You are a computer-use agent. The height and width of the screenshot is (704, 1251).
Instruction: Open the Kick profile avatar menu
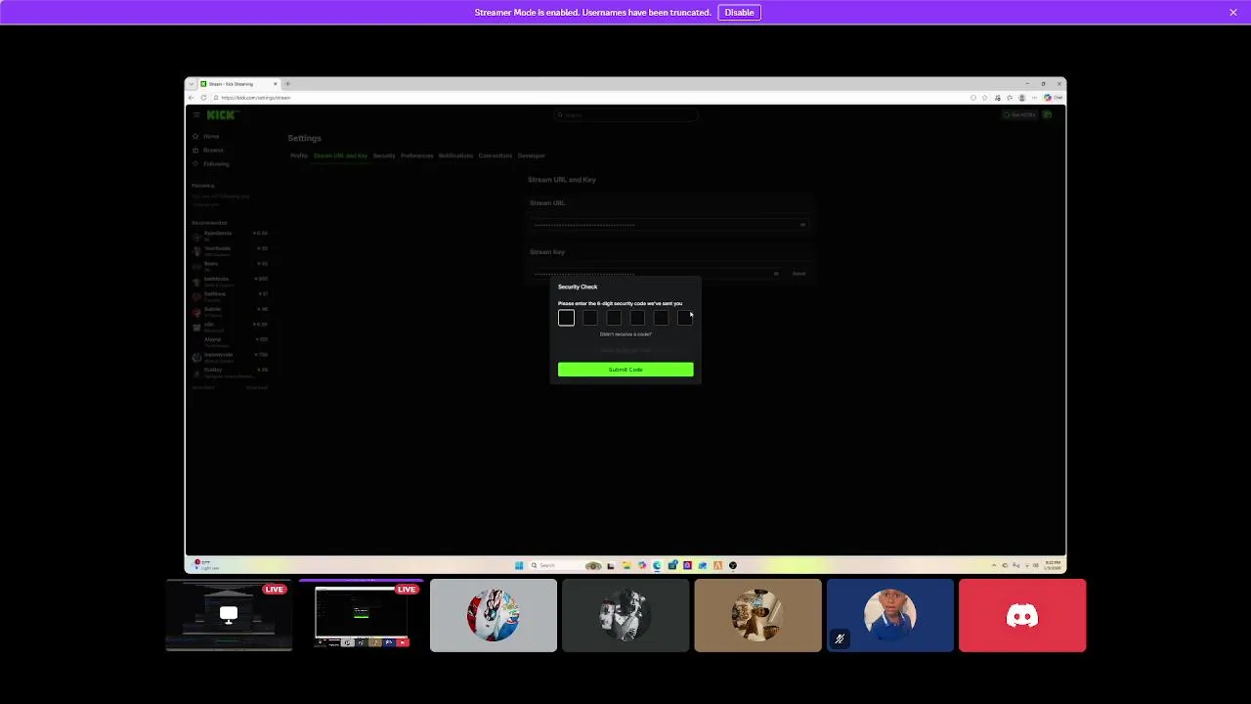pyautogui.click(x=1048, y=114)
